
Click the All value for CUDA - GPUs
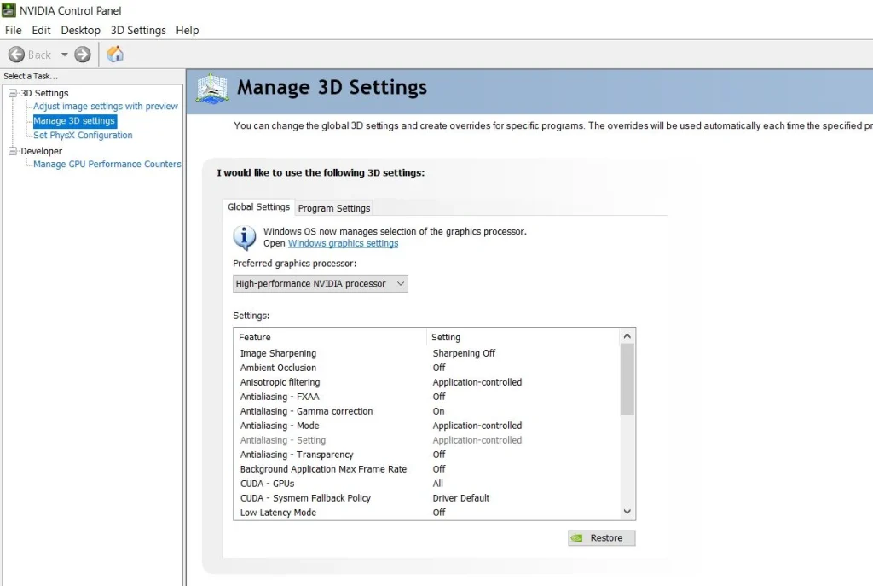click(438, 484)
